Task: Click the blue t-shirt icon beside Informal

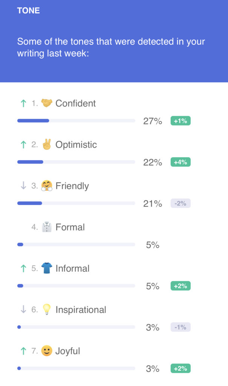Action: (x=47, y=268)
